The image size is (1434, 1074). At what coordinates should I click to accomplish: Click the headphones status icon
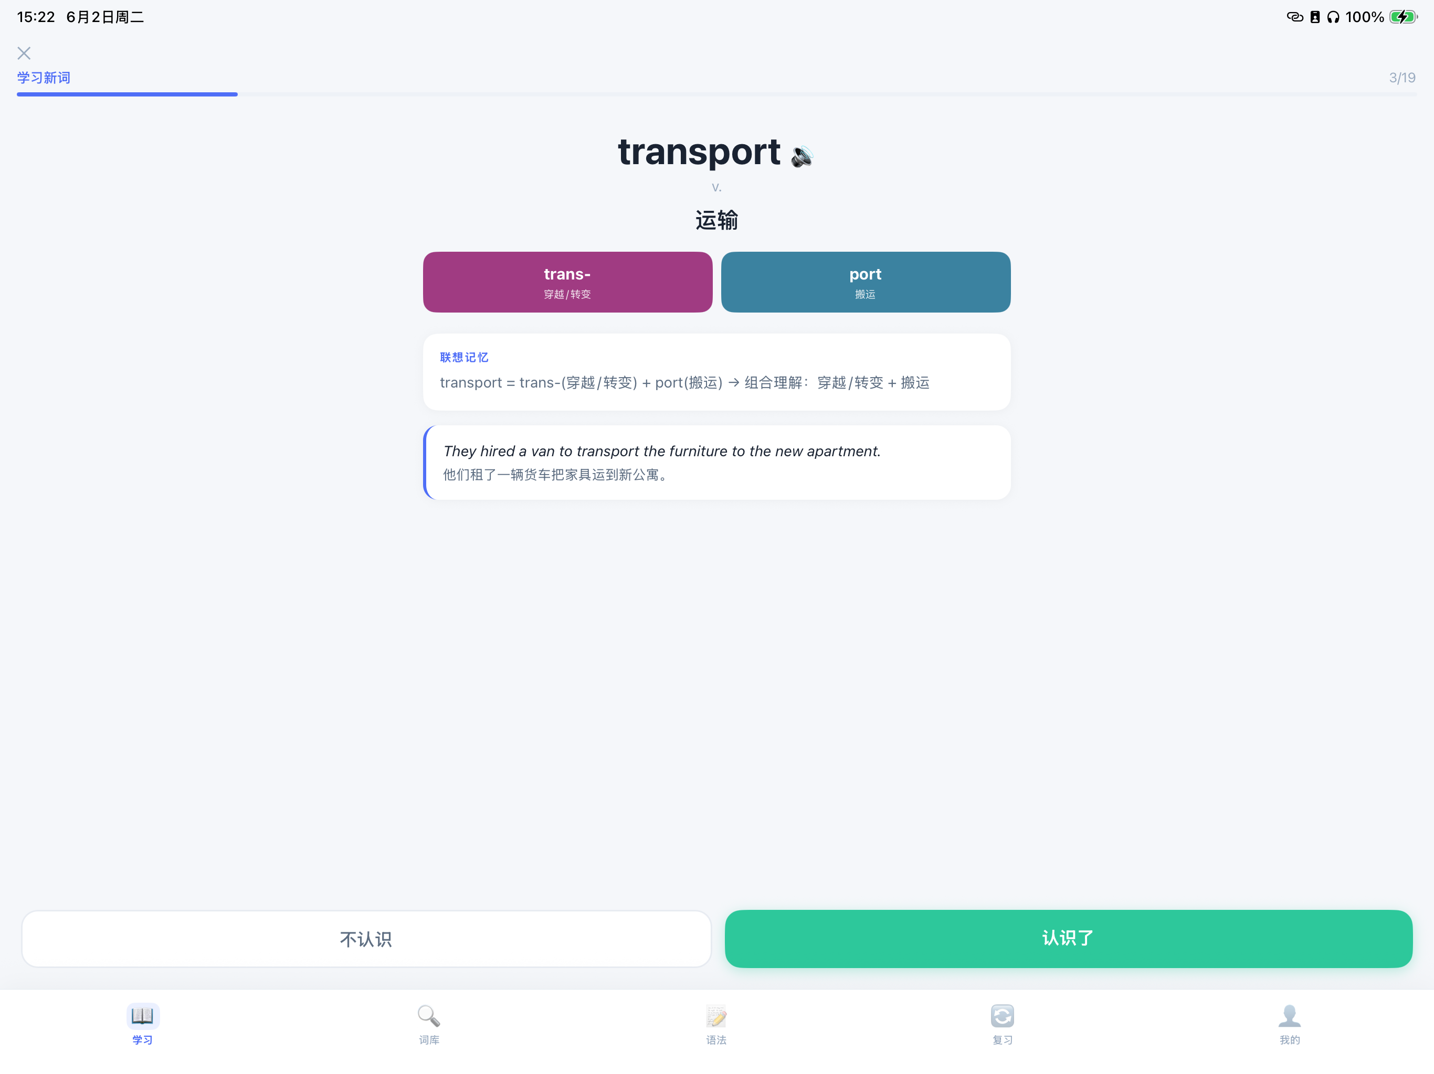pyautogui.click(x=1333, y=17)
